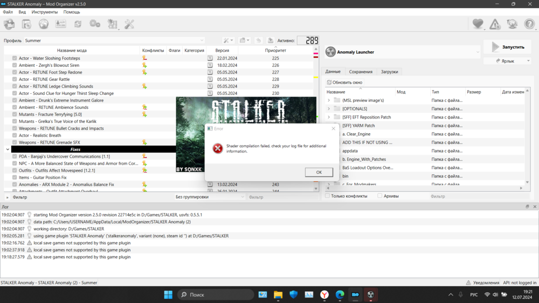Viewport: 539px width, 303px height.
Task: Open the Summer profile dropdown
Action: (x=114, y=40)
